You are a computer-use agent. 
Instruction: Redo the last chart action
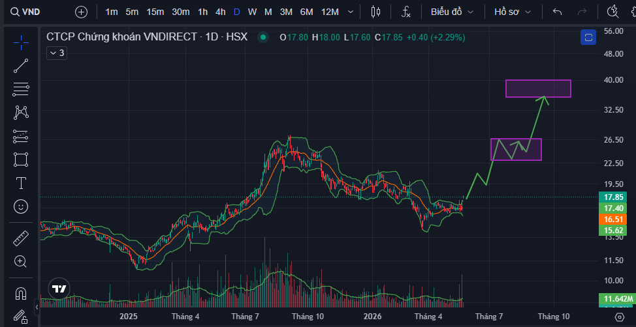pos(582,12)
